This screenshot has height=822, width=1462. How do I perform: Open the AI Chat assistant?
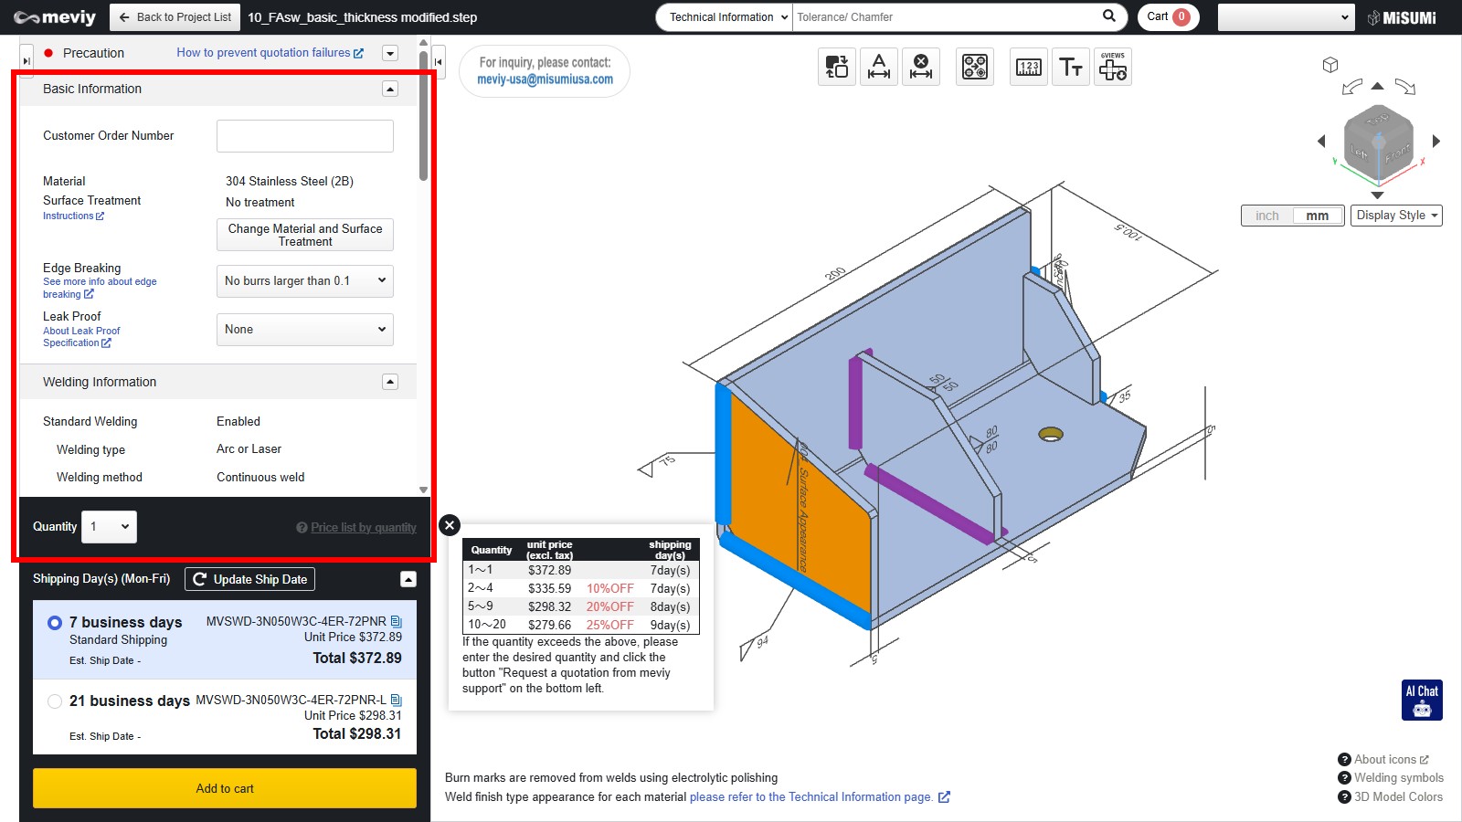pos(1422,700)
